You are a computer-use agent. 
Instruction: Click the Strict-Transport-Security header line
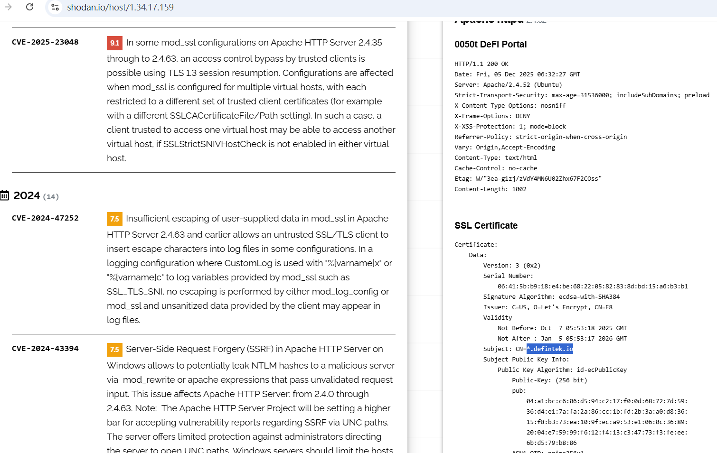pos(582,95)
